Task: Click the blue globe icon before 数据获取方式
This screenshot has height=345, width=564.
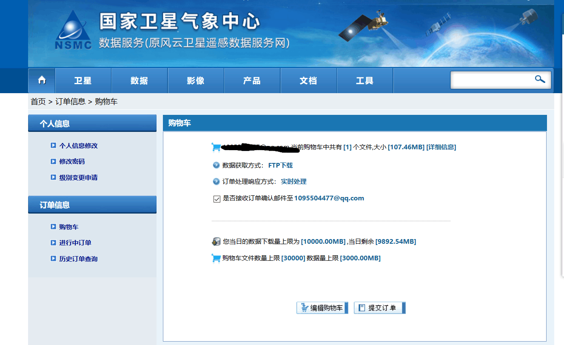Action: 216,165
